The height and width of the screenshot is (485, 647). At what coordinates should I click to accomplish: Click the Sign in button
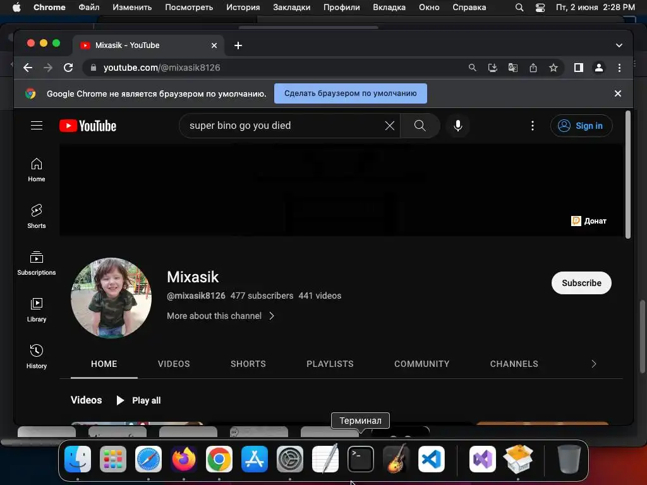click(x=581, y=126)
